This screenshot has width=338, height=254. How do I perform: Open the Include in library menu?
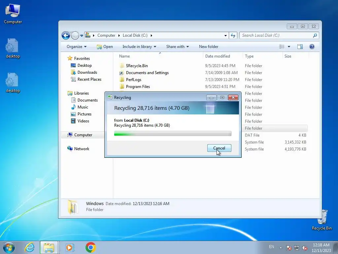click(x=139, y=47)
